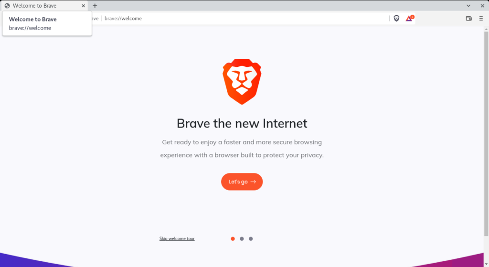Close the Welcome to Brave tab
This screenshot has height=267, width=489.
[83, 6]
